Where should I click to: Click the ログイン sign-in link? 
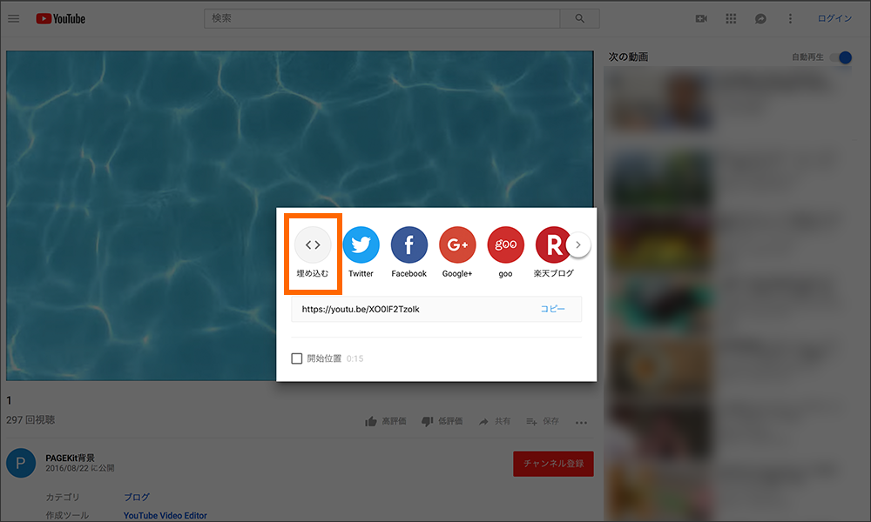click(x=834, y=19)
